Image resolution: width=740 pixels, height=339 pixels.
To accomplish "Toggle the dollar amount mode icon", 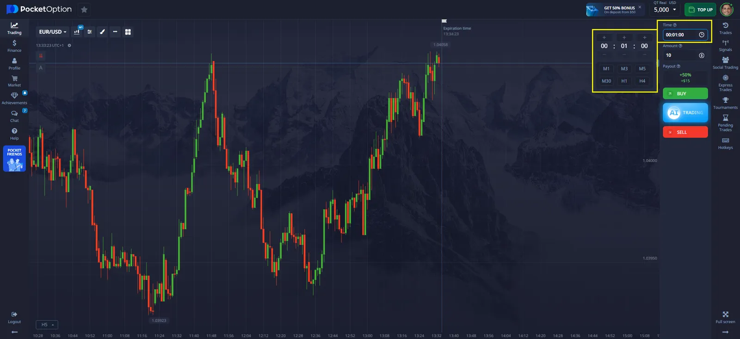I will point(702,55).
